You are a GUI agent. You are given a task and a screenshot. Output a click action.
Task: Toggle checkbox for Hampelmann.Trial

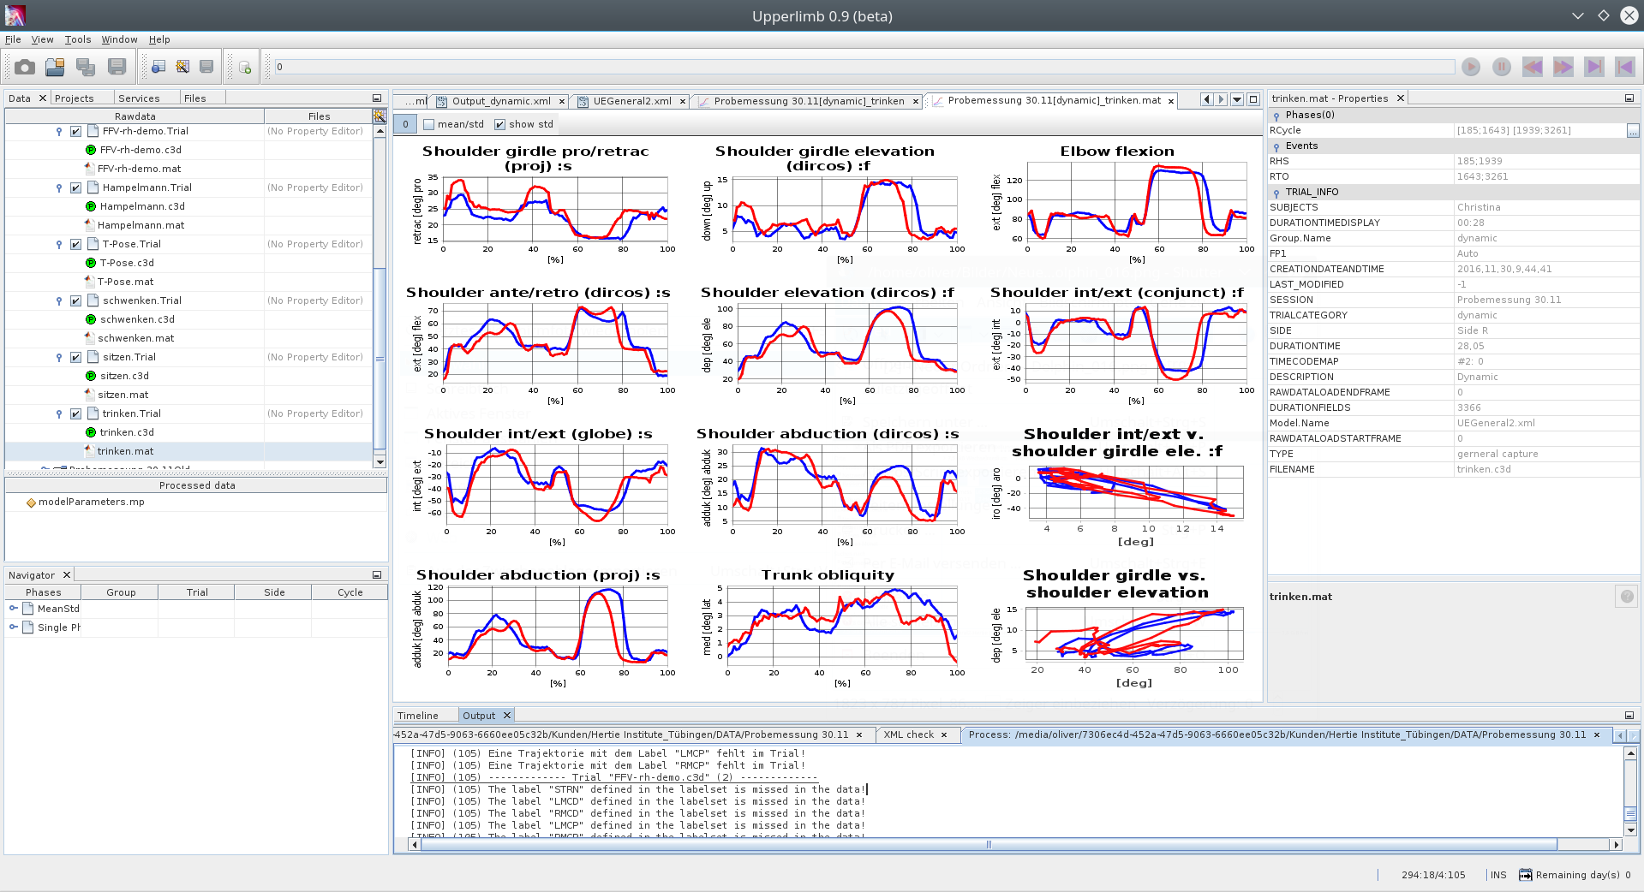pyautogui.click(x=75, y=188)
